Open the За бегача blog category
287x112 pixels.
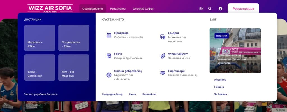(221, 94)
